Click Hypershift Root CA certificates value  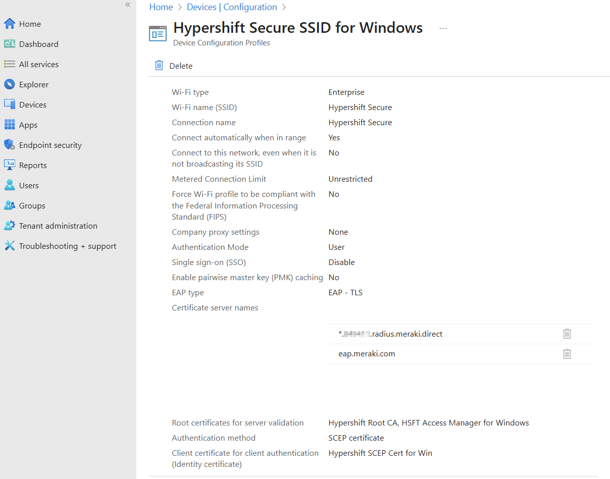point(429,422)
